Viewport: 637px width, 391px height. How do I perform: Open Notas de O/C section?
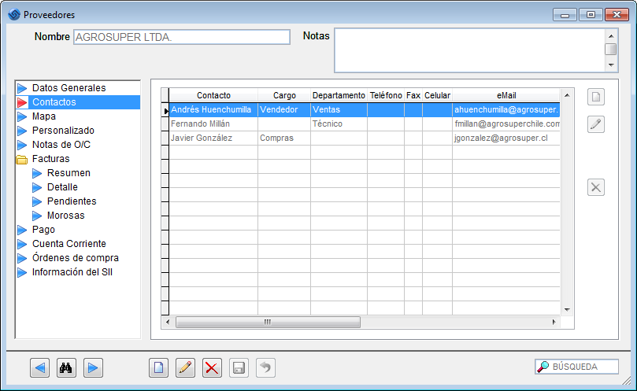pyautogui.click(x=61, y=145)
